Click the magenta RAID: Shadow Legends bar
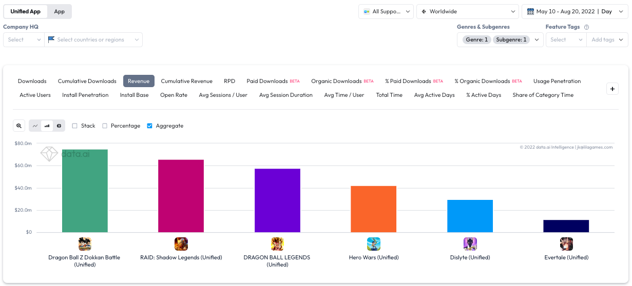Viewport: 632px width, 286px height. [181, 196]
